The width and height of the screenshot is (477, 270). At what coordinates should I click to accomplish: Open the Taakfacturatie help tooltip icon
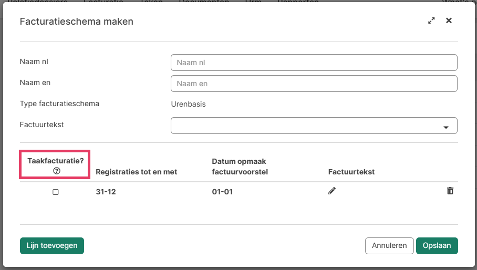(57, 171)
